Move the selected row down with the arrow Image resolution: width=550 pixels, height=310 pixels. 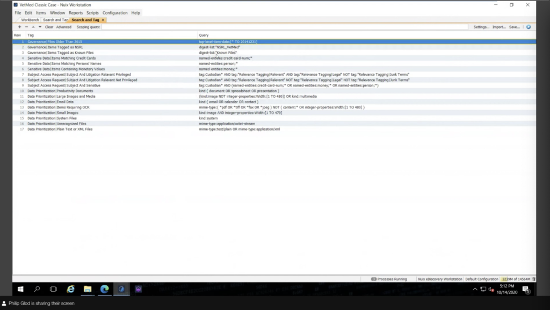(40, 27)
